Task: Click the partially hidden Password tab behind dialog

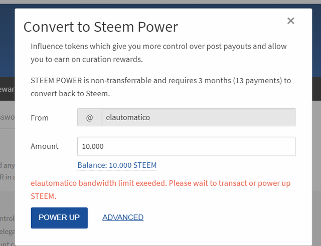Action: (7, 117)
